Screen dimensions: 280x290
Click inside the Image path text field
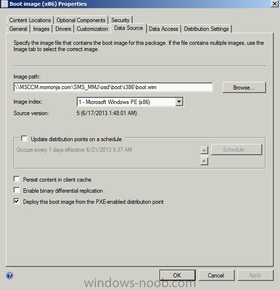(113, 87)
